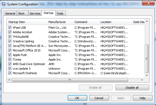Image resolution: width=156 pixels, height=105 pixels.
Task: Toggle the AMD Dual-Core Optimizer checkbox
Action: tap(10, 64)
